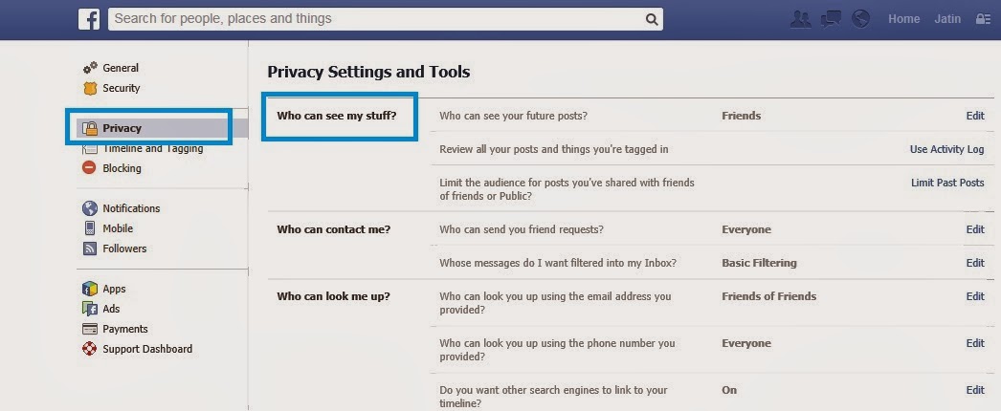Click the Limit Past Posts link

946,183
